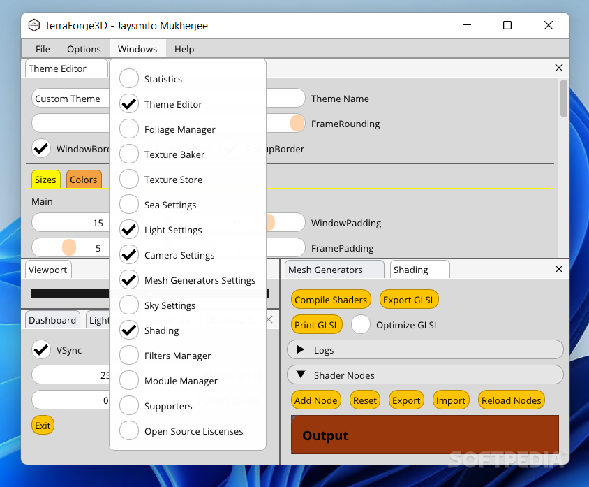Screen dimensions: 589x487
Task: Reset the shader nodes
Action: [x=365, y=400]
